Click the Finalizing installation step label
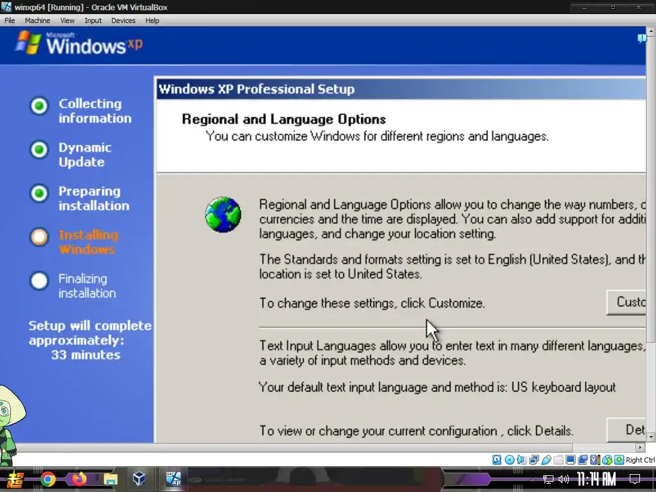Viewport: 656px width, 492px height. point(87,286)
